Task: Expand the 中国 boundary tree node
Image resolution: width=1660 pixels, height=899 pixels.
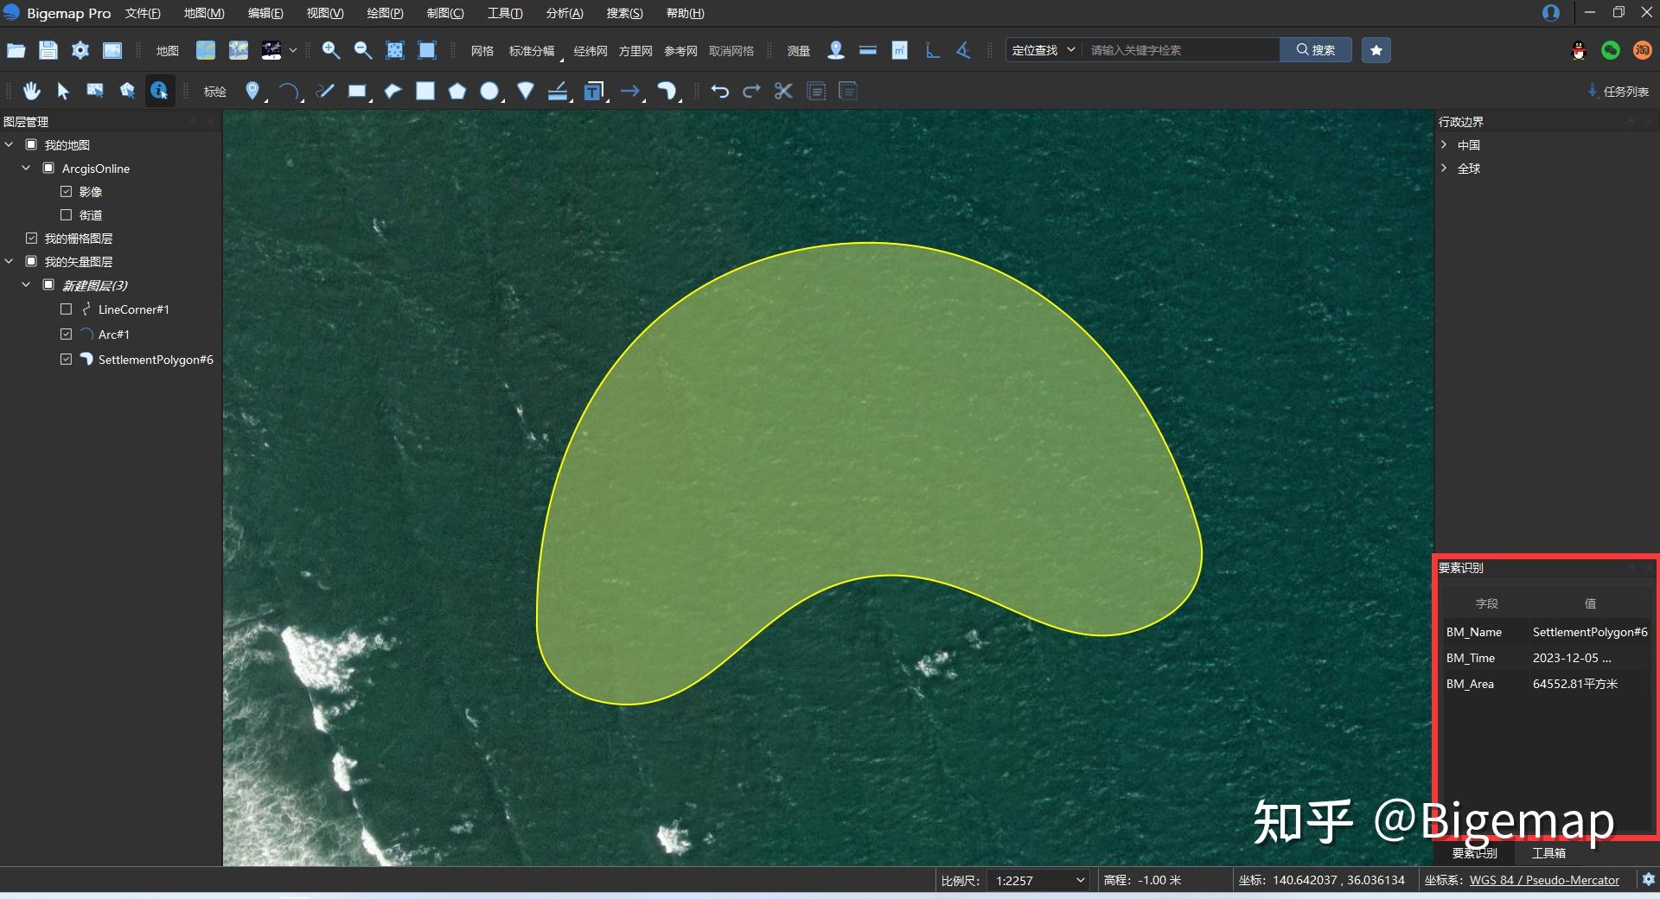Action: (x=1444, y=145)
